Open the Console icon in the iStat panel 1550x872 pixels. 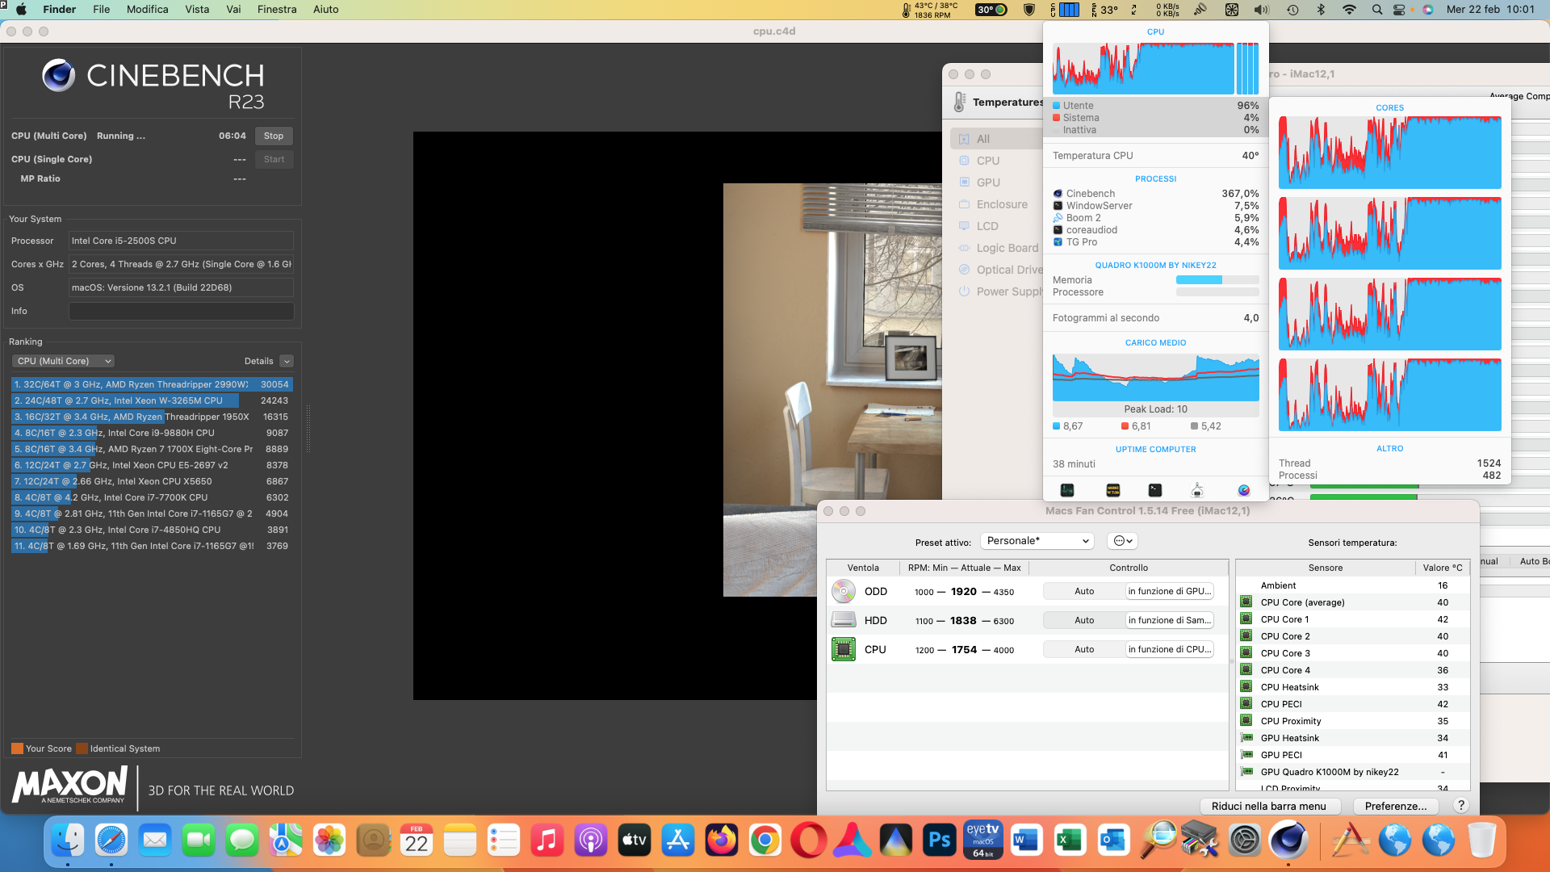[1112, 490]
